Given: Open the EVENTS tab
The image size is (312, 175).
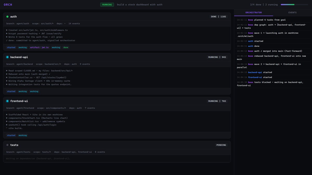Looking at the screenshot, I should click(292, 12).
